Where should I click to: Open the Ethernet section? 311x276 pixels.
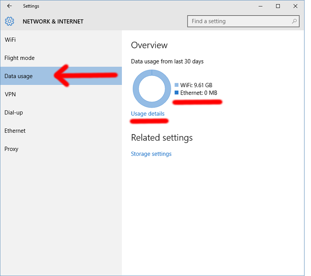61,131
